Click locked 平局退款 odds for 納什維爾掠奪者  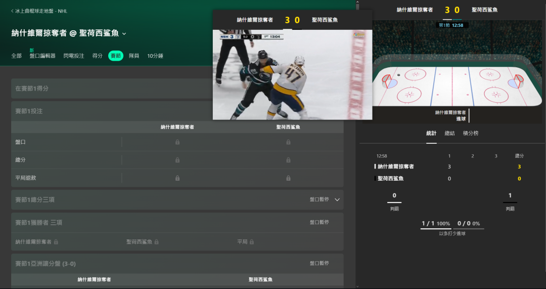(177, 178)
